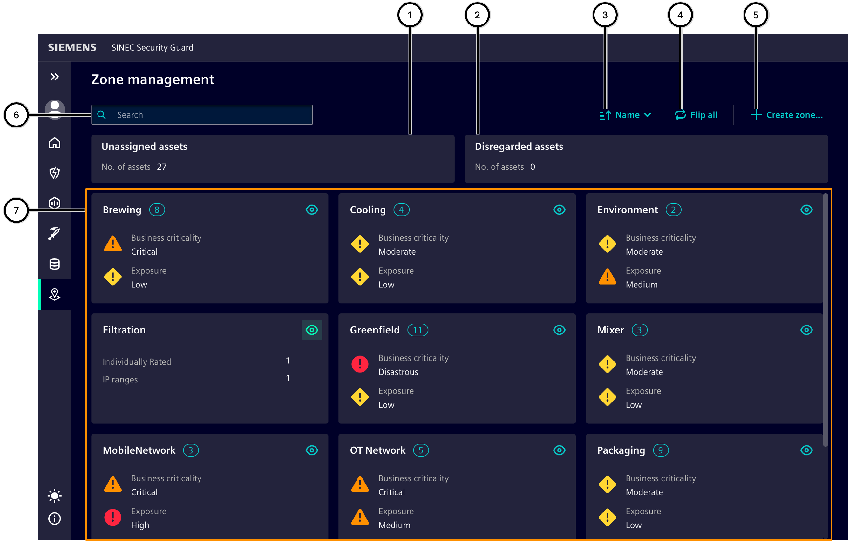Click the Zone management page heading
This screenshot has width=849, height=543.
click(x=153, y=79)
